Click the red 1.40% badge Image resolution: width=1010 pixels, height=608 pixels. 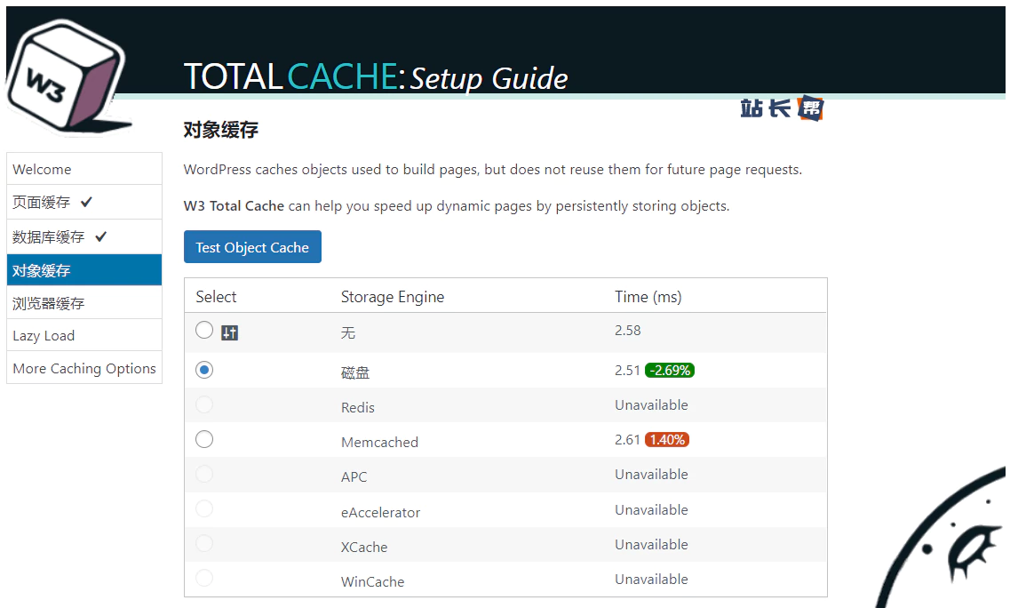(x=667, y=440)
